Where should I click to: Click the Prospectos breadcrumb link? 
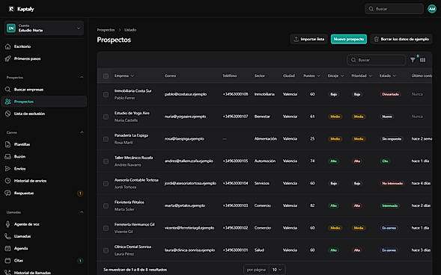coord(106,30)
